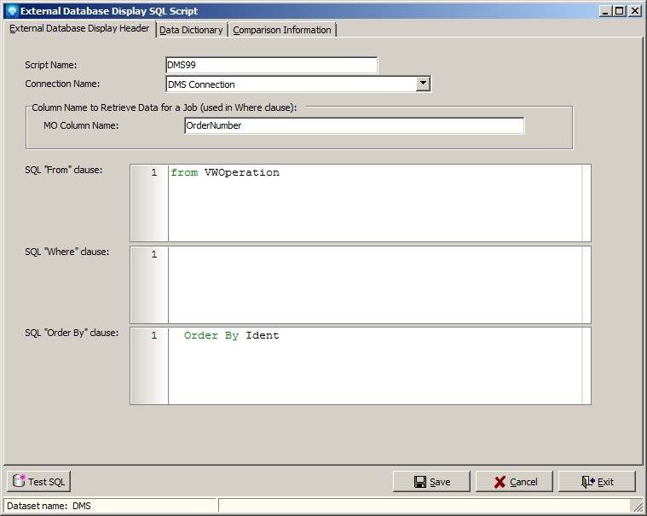Place cursor in SQL Where clause editor
The width and height of the screenshot is (647, 516).
pos(375,286)
